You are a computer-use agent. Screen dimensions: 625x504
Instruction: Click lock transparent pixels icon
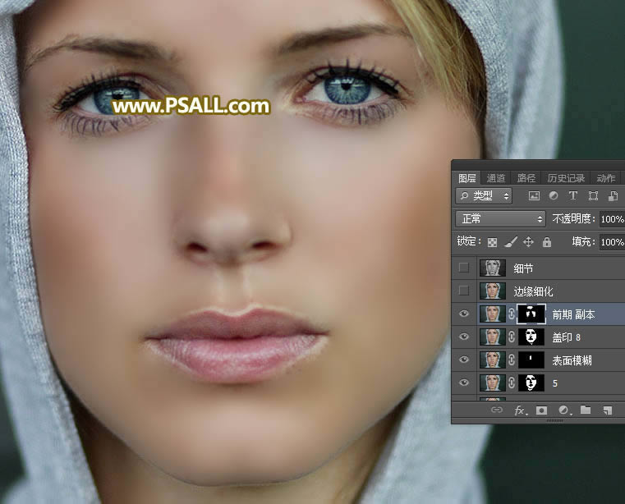click(x=492, y=242)
